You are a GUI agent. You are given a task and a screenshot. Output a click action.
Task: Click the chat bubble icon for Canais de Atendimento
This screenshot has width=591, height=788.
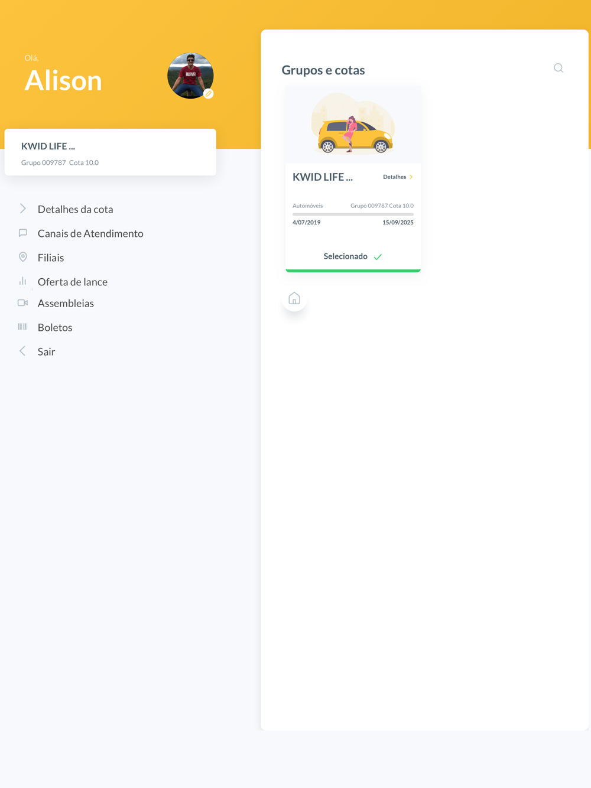click(23, 233)
